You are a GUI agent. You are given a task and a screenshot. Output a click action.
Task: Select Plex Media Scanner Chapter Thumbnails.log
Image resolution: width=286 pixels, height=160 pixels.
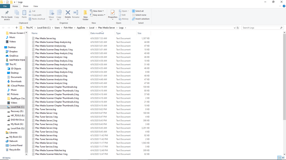[56, 87]
